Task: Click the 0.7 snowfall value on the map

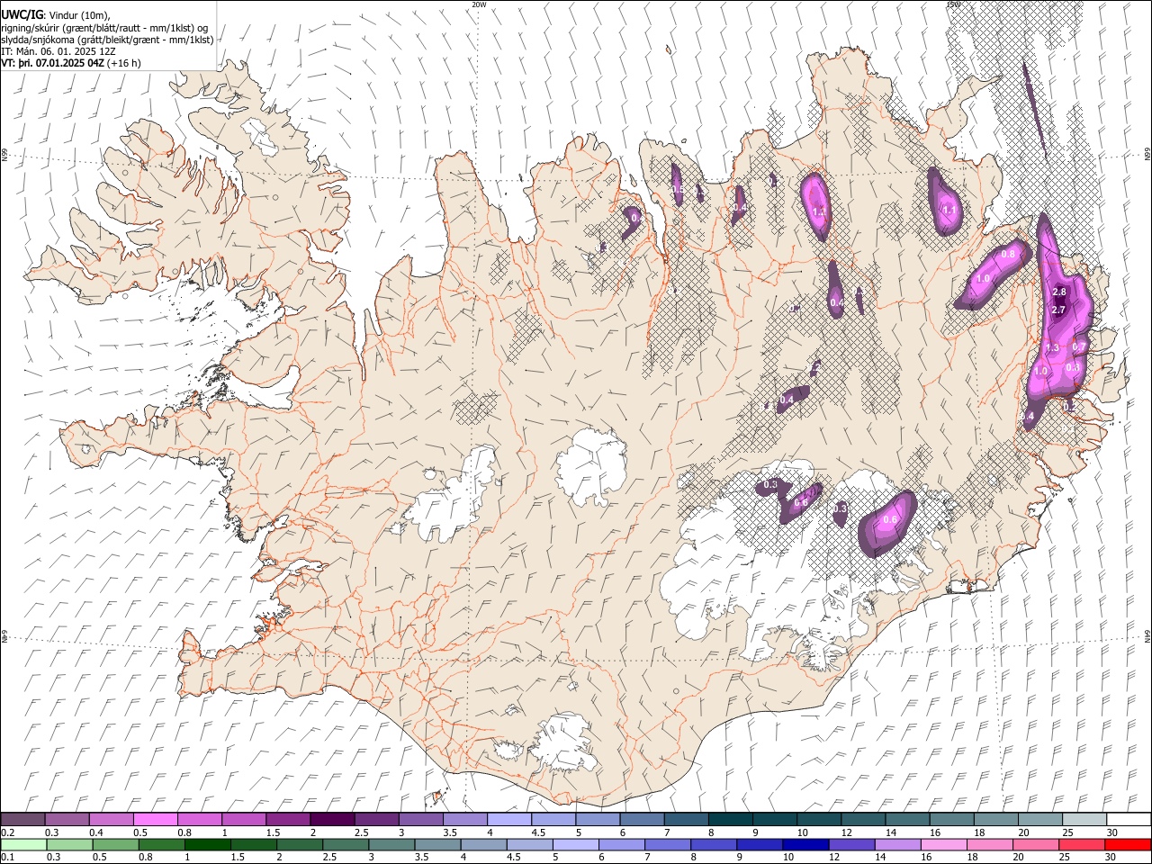Action: (x=1081, y=346)
